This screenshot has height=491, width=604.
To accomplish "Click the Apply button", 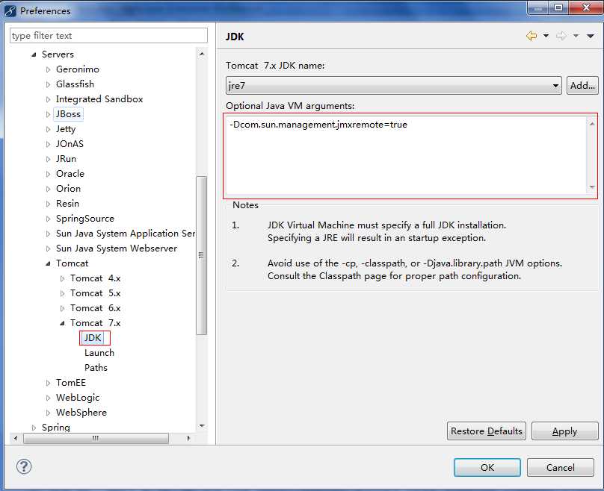I will click(564, 431).
